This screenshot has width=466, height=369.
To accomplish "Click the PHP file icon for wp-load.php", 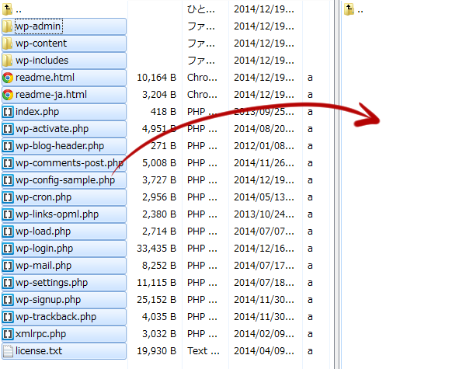I will [8, 231].
